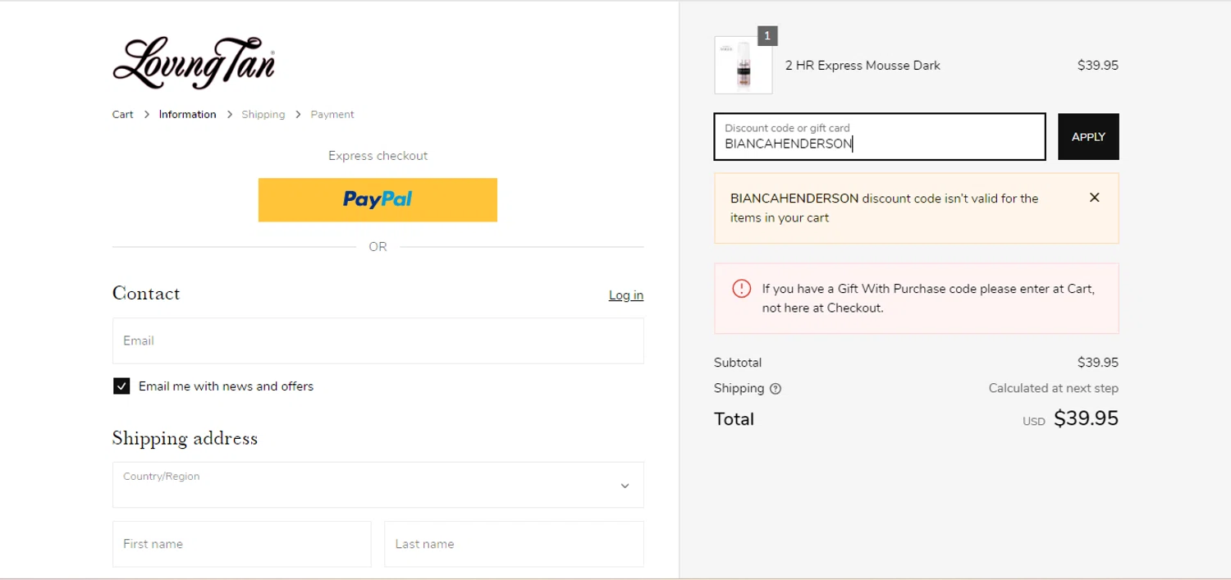
Task: Expand the Country/Region dropdown
Action: pyautogui.click(x=378, y=485)
